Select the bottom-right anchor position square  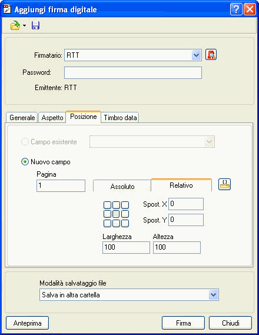pos(125,223)
